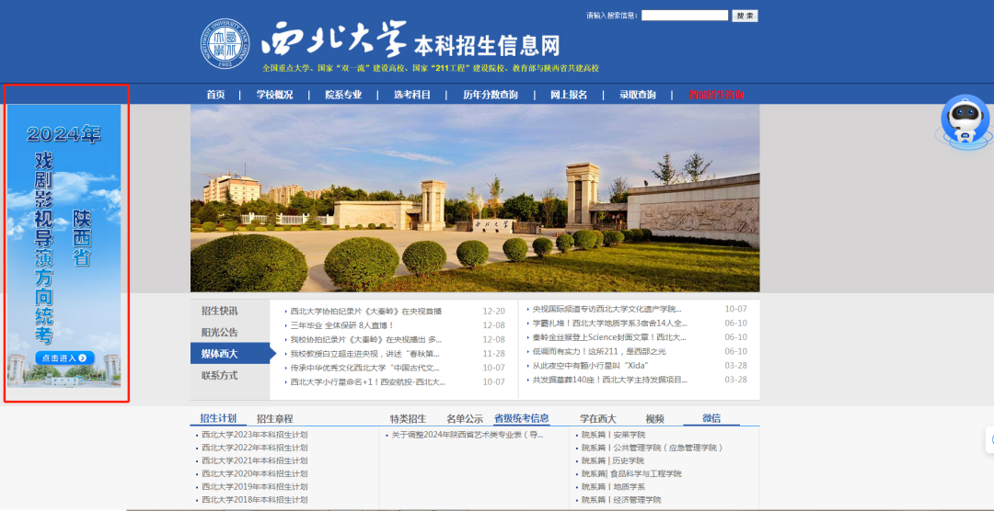
Task: Click 点击进入 button on 2024 banner
Action: pyautogui.click(x=64, y=358)
